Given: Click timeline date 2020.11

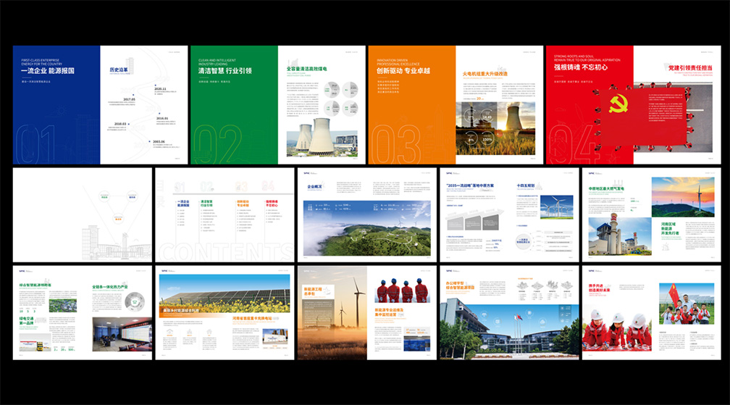Looking at the screenshot, I should (x=160, y=88).
